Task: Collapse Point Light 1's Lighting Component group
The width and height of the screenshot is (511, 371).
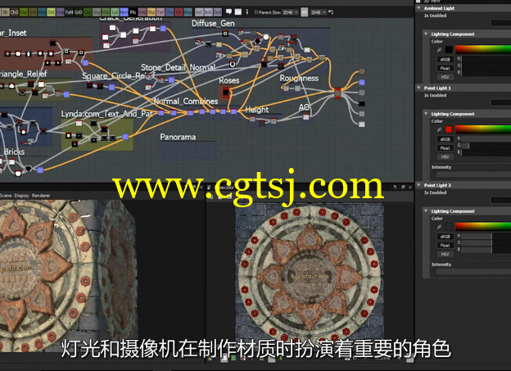Action: coord(426,114)
